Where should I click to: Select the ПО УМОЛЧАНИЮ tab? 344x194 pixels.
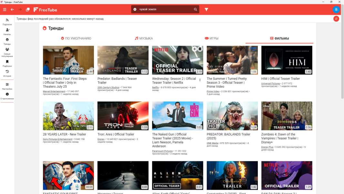[x=76, y=38]
